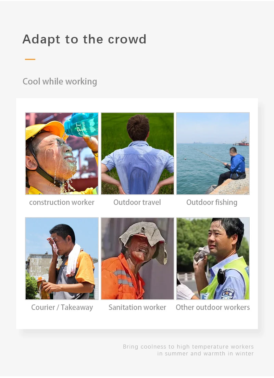This screenshot has height=378, width=274.
Task: Click the 'Outdoor fishing' label
Action: [x=212, y=203]
